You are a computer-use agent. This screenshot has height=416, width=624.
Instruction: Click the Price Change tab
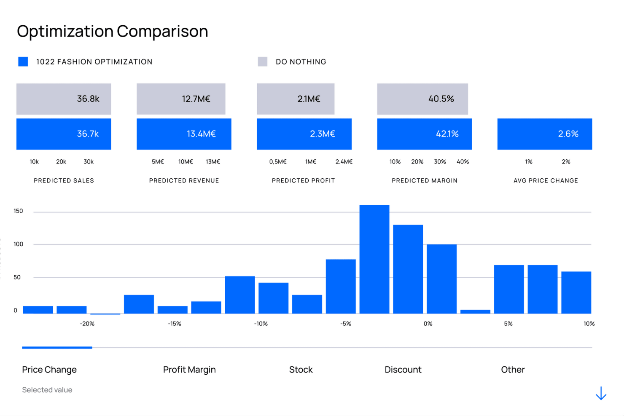(49, 370)
